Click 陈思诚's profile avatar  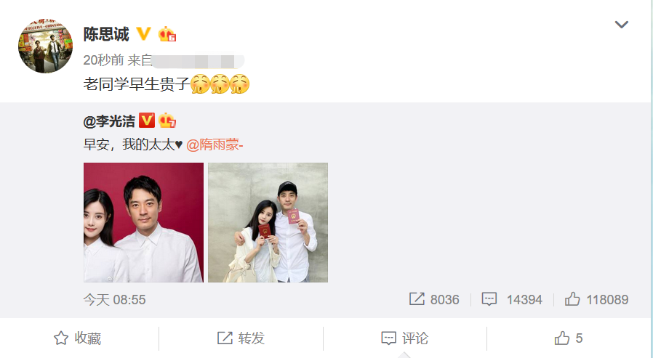45,46
